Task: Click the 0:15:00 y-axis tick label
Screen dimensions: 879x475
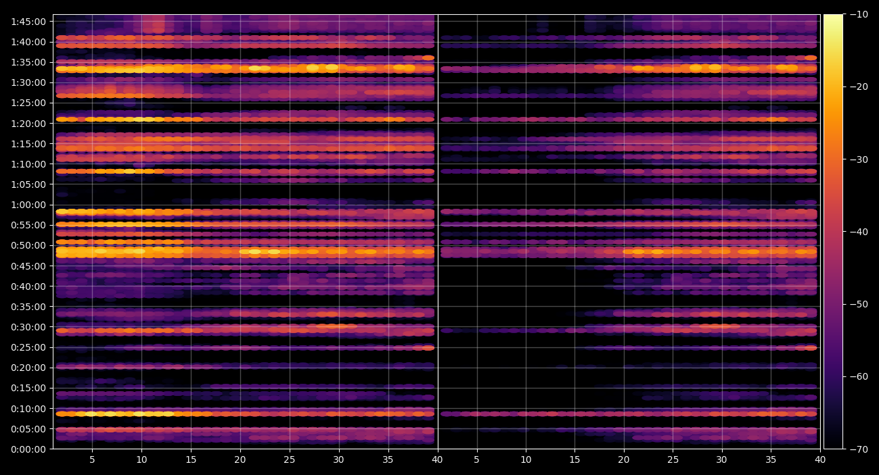Action: coord(28,388)
